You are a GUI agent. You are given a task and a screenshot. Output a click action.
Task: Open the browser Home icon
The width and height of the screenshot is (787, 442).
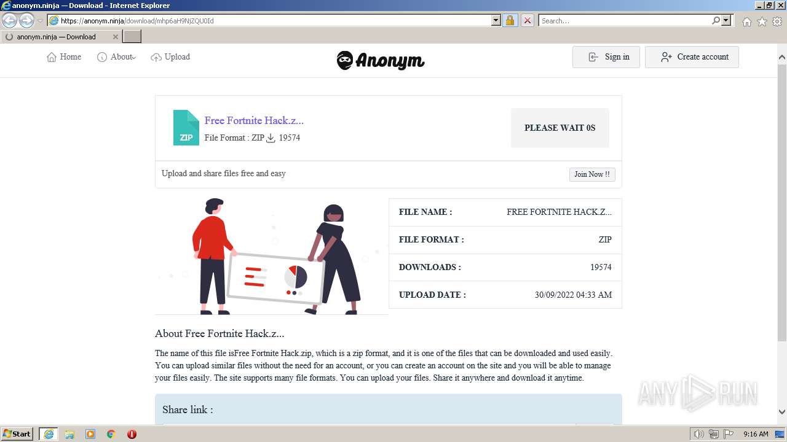[746, 21]
